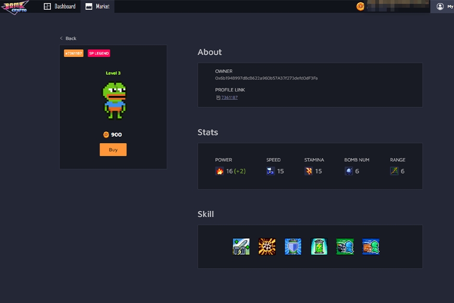Select the owner wallet address text
The image size is (454, 303).
[266, 78]
